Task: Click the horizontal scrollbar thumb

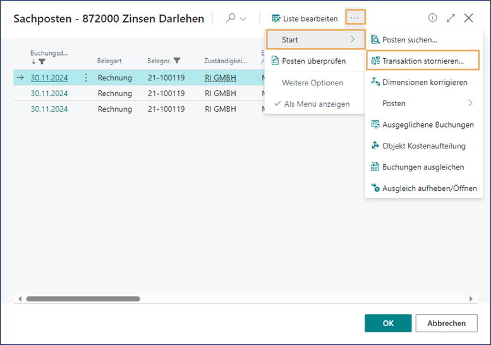Action: [x=82, y=299]
